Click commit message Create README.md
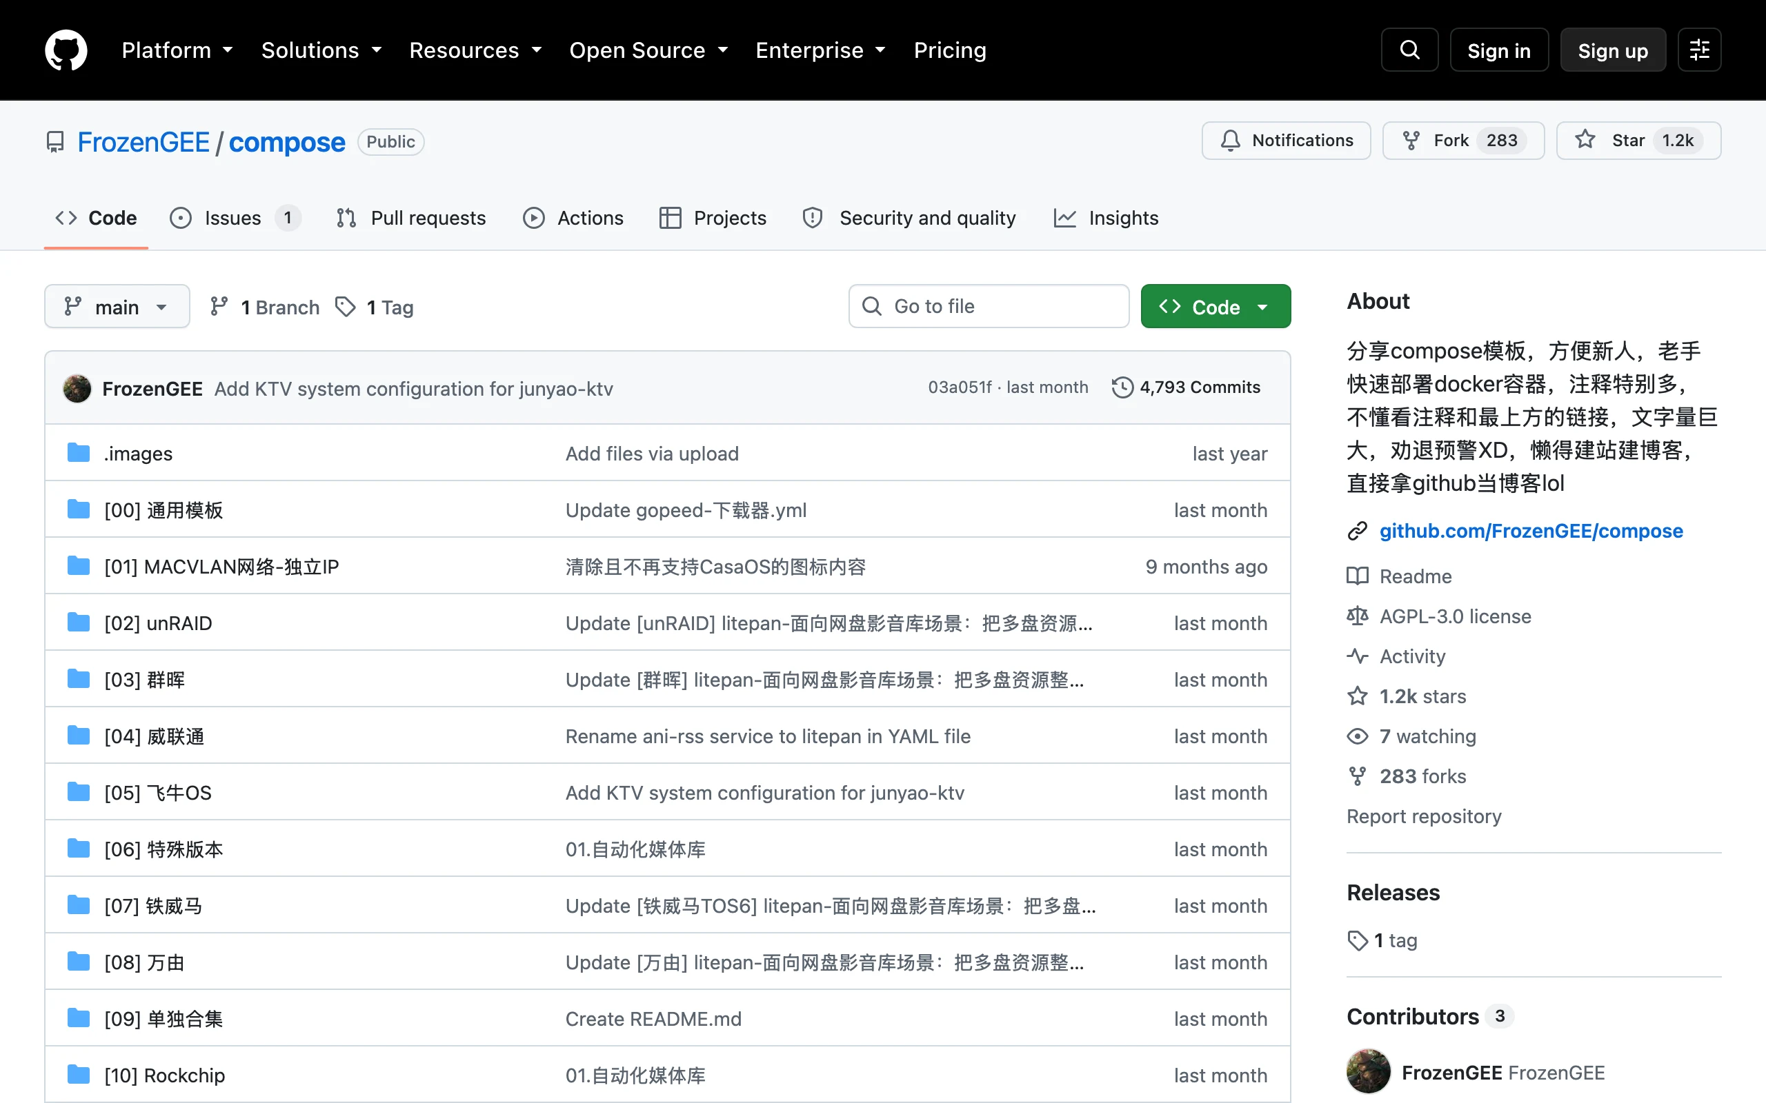This screenshot has height=1103, width=1766. pyautogui.click(x=653, y=1019)
